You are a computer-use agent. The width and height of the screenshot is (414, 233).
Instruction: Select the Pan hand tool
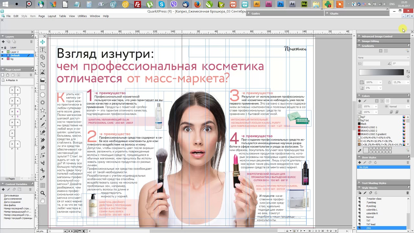tap(43, 201)
